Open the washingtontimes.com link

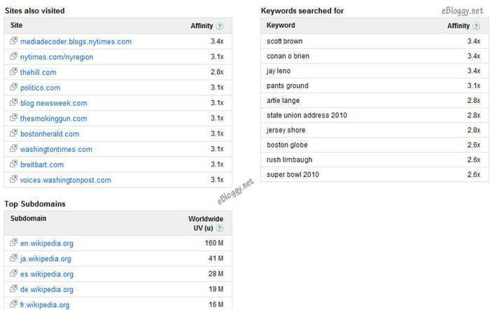(56, 149)
